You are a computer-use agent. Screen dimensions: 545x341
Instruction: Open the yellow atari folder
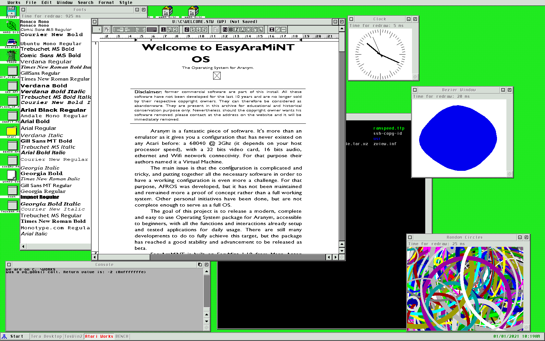12,131
